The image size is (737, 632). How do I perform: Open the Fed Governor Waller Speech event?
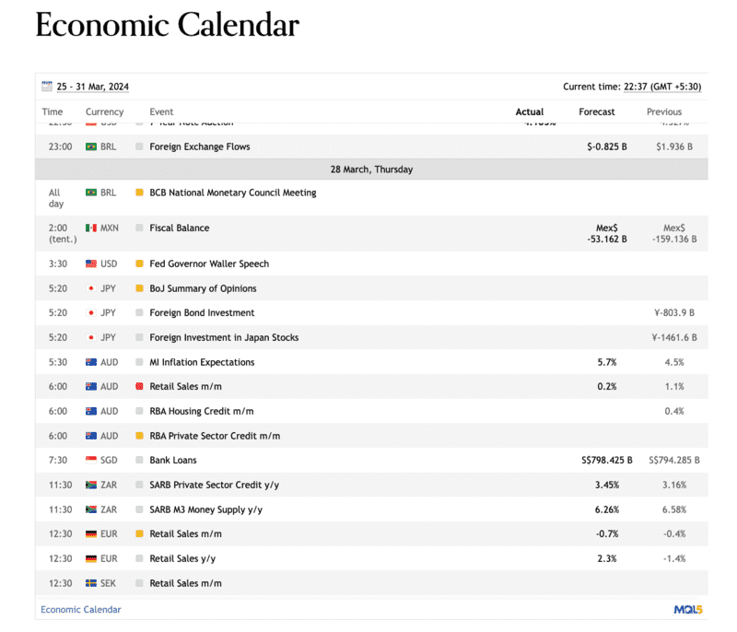[209, 263]
